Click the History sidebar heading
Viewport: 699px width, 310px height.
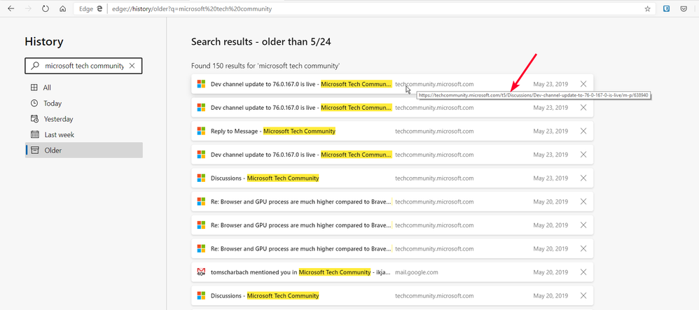[44, 42]
